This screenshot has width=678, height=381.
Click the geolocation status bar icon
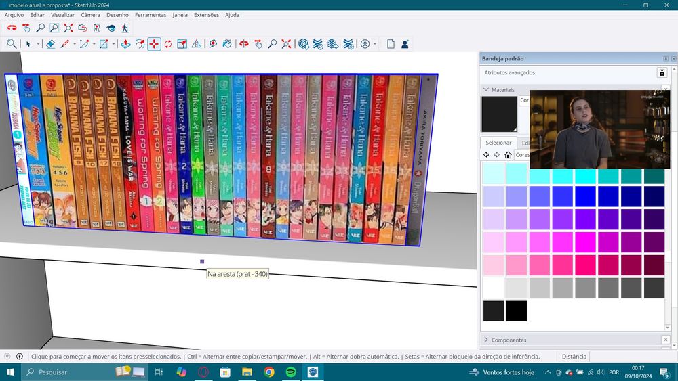click(7, 357)
